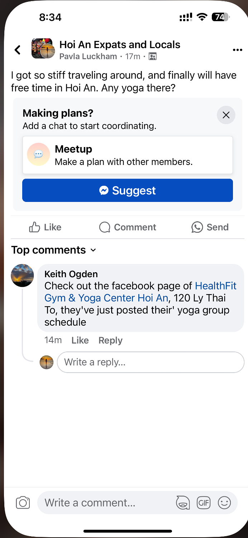This screenshot has height=538, width=248.
Task: Like Keith Ogden's comment
Action: 80,340
